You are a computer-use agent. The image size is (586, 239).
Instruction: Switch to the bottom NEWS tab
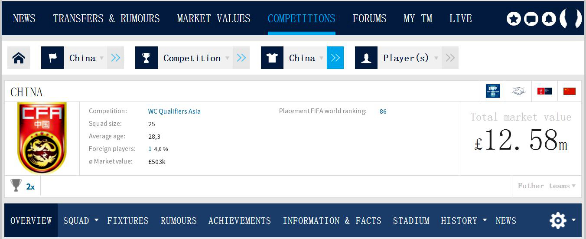coord(506,220)
